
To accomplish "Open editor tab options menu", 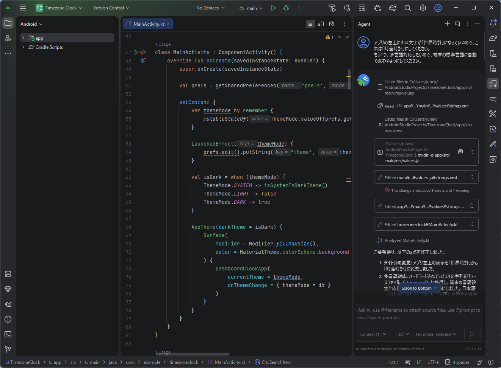I will (344, 24).
